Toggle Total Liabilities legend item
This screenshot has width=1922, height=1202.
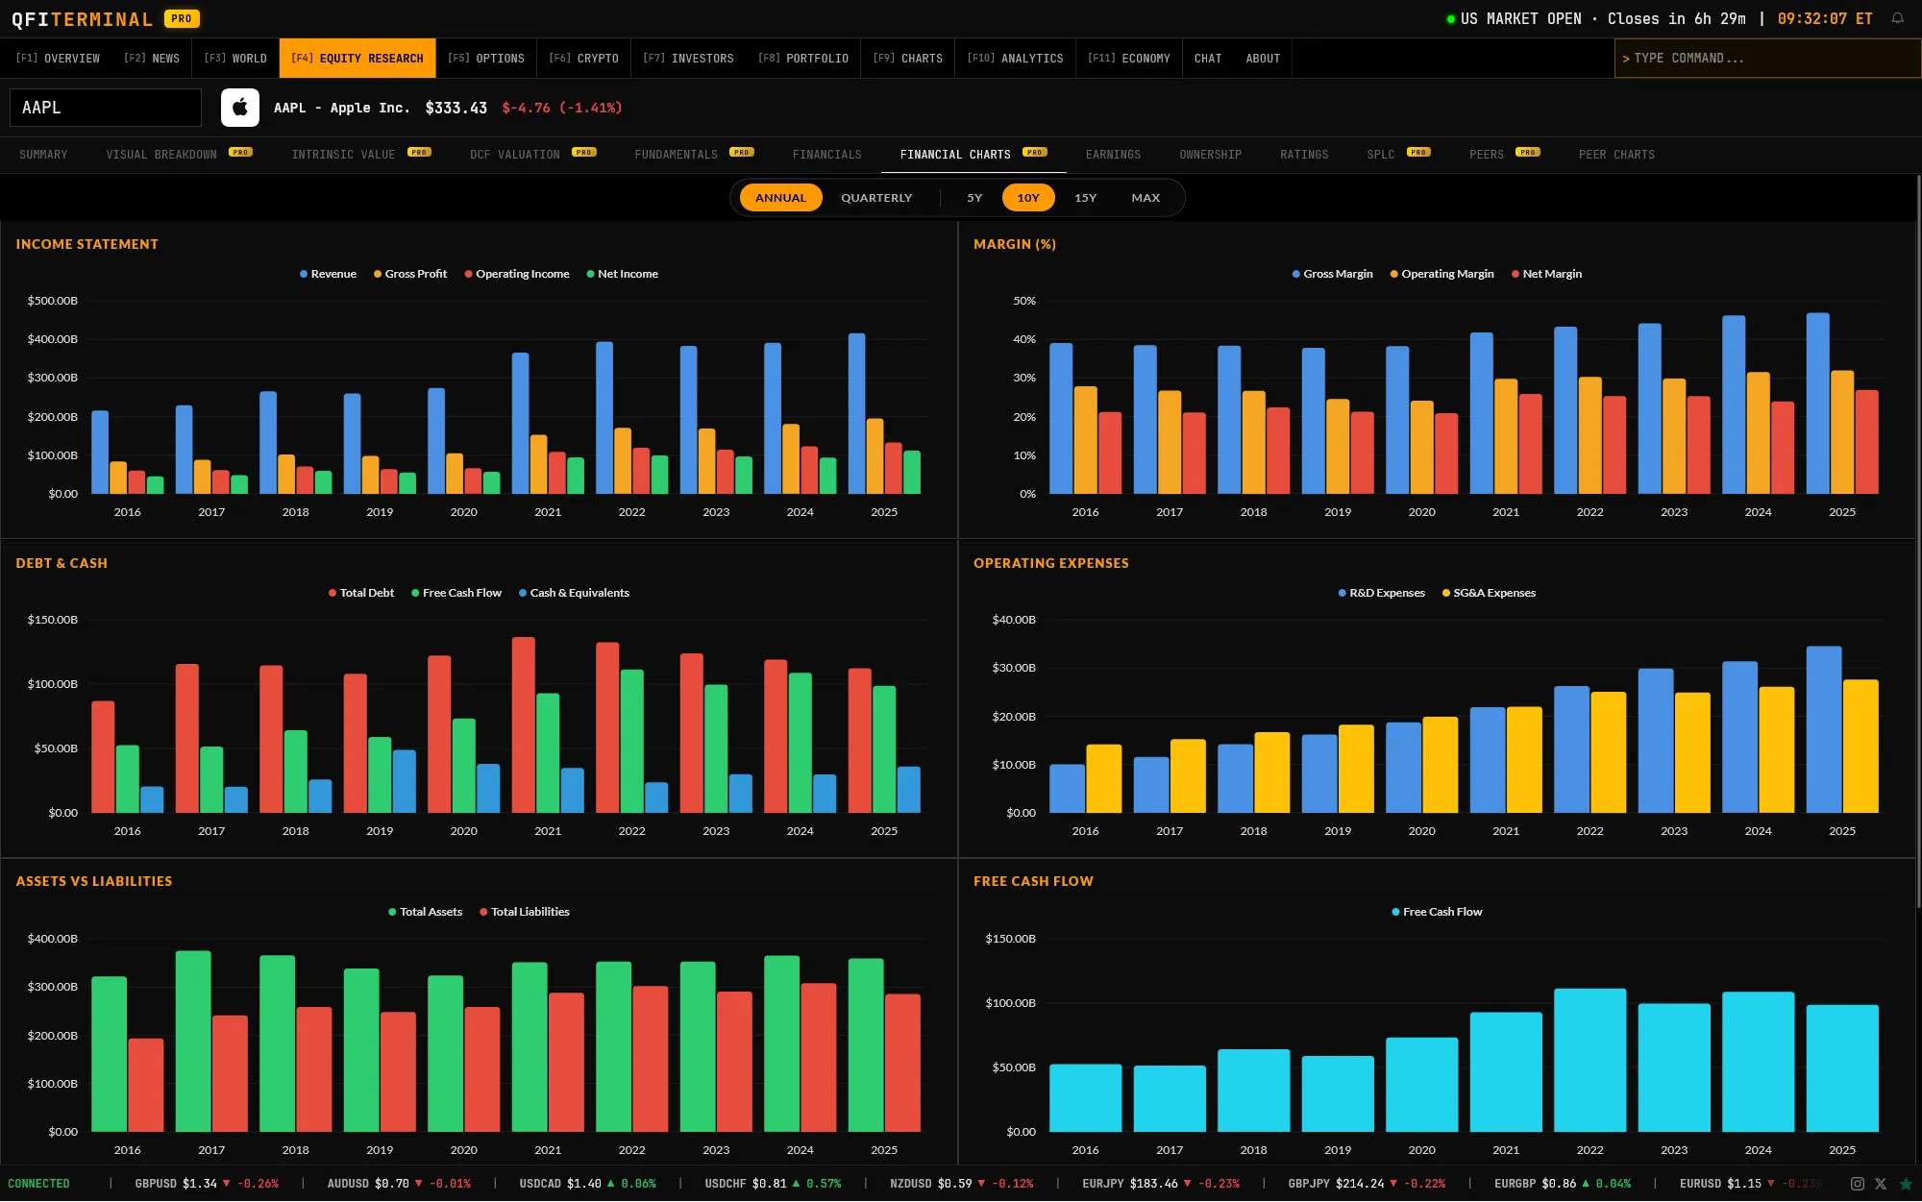pyautogui.click(x=525, y=912)
